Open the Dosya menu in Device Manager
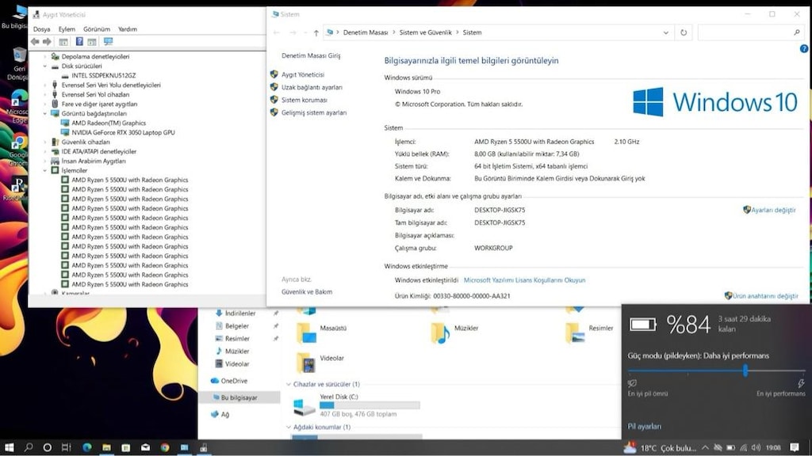 point(41,29)
